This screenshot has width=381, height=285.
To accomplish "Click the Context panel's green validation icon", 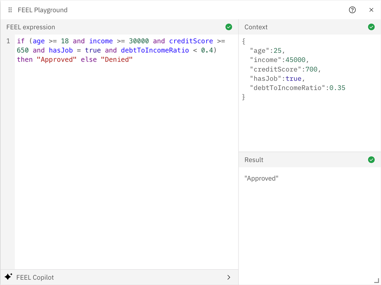I will click(x=371, y=27).
